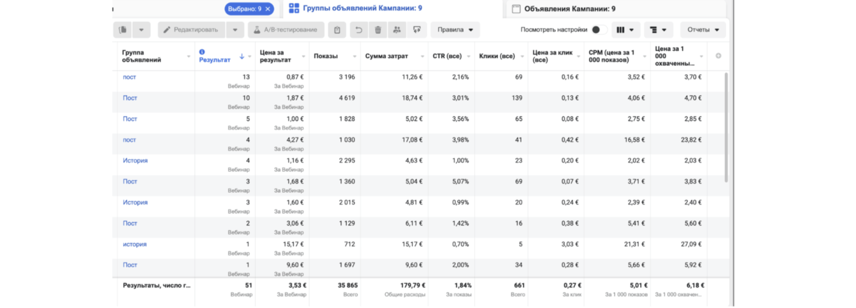Click the export/share icon next to audience icon
Image resolution: width=856 pixels, height=308 pixels.
pyautogui.click(x=417, y=30)
